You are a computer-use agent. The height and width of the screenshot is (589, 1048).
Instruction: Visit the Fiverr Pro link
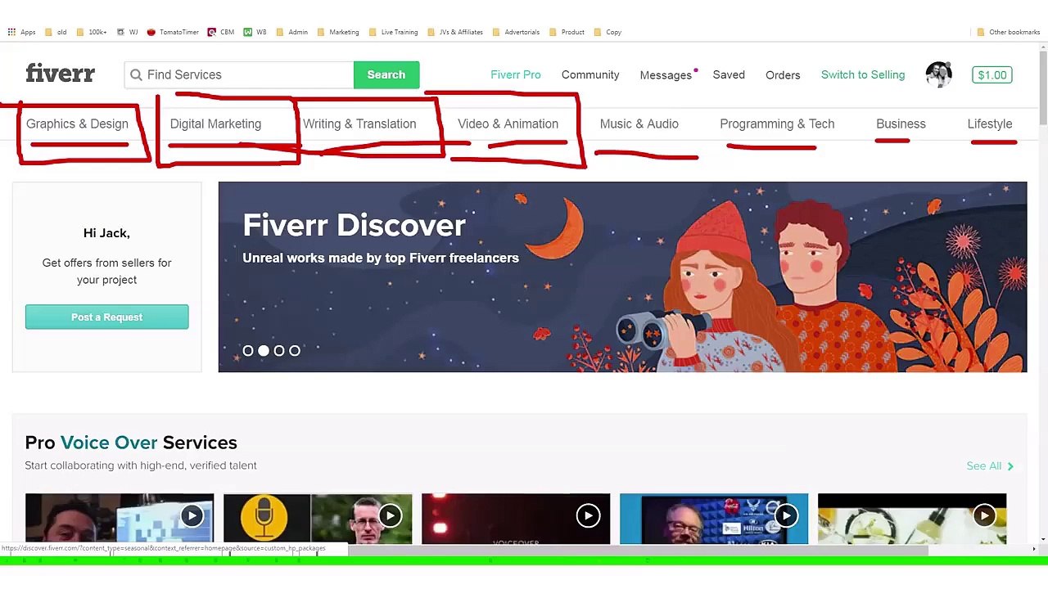[516, 74]
